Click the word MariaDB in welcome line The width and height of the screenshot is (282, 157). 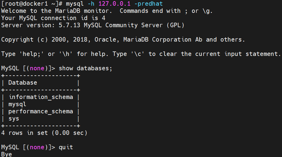click(68, 11)
